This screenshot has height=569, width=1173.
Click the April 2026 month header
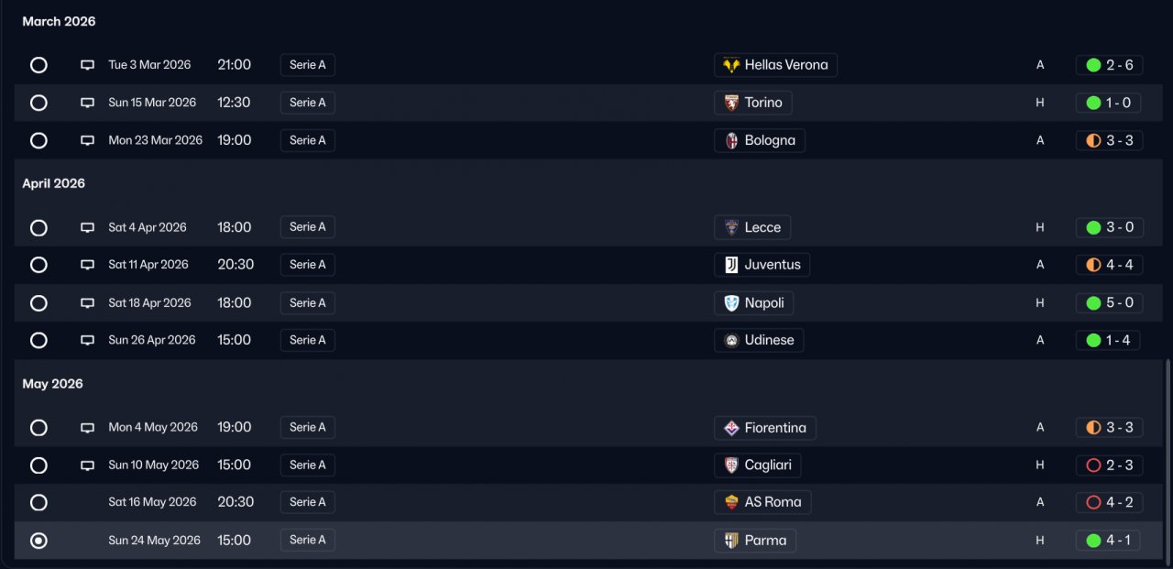tap(54, 183)
